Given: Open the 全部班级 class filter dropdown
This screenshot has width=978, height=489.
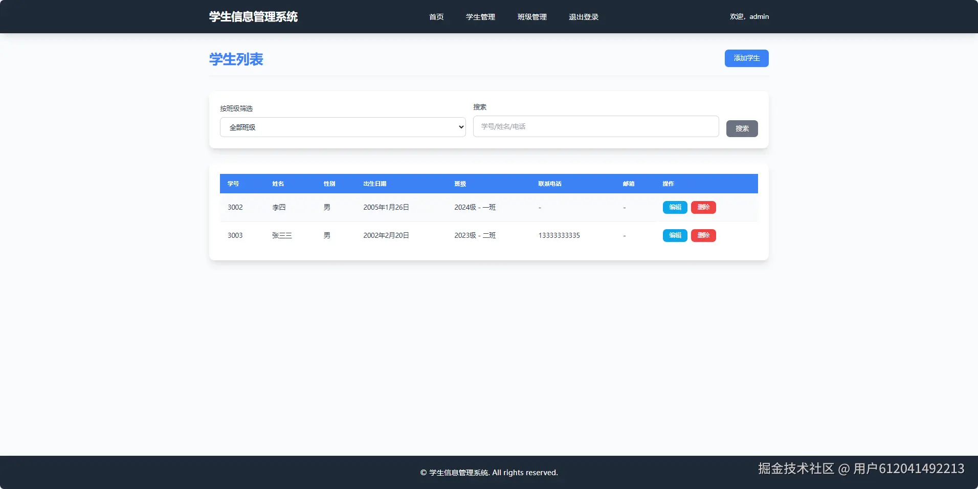Looking at the screenshot, I should (x=342, y=126).
